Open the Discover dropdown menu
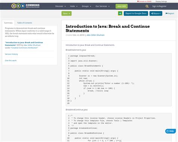 tap(60, 6)
